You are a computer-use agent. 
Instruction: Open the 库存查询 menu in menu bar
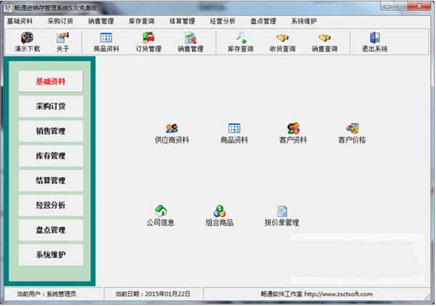tap(142, 21)
